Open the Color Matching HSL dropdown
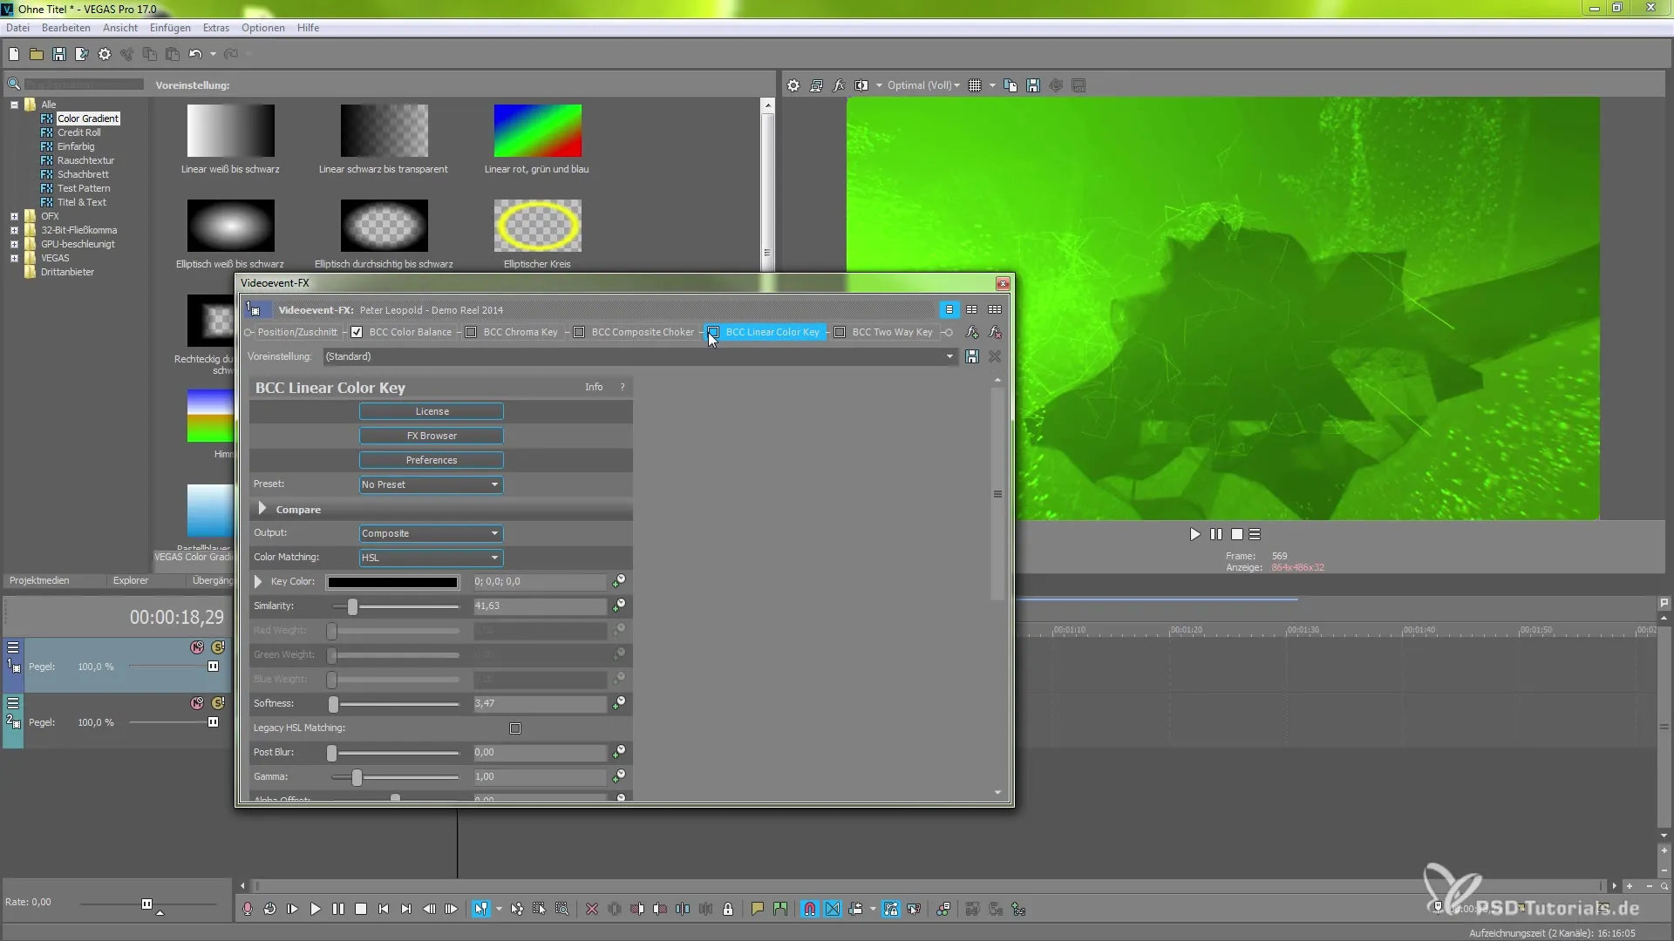This screenshot has height=941, width=1674. point(431,558)
